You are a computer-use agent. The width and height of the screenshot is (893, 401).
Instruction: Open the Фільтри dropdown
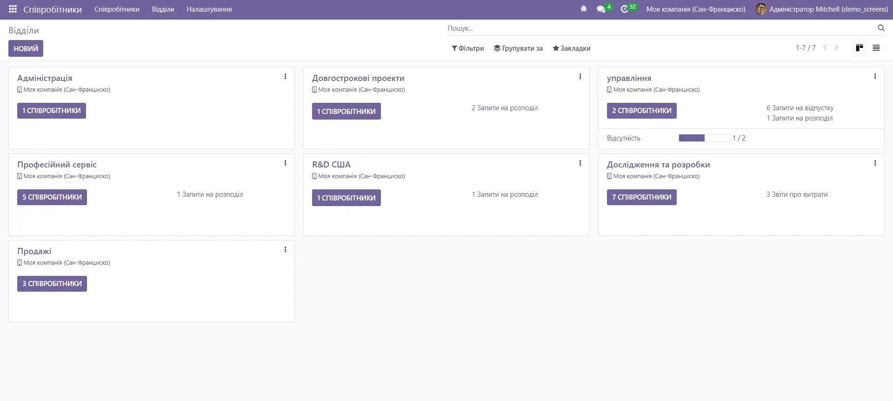point(468,48)
